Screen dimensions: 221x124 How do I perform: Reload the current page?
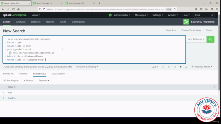[x=13, y=9]
